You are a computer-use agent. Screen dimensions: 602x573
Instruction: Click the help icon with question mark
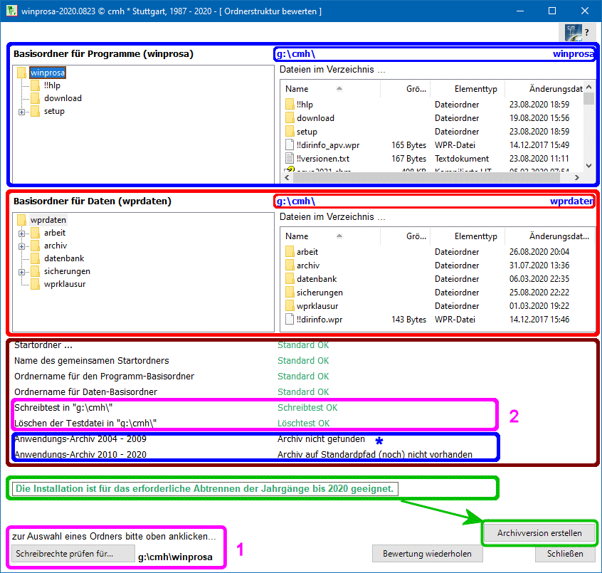[x=577, y=33]
